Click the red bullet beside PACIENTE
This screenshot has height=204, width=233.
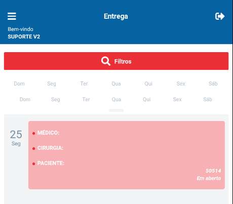click(x=33, y=164)
